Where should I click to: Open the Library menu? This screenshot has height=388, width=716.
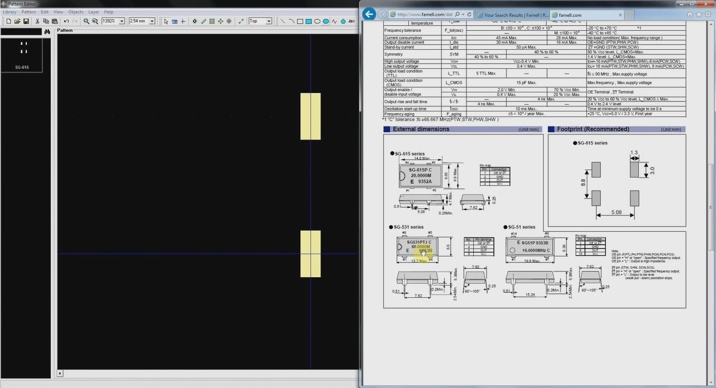pos(10,12)
